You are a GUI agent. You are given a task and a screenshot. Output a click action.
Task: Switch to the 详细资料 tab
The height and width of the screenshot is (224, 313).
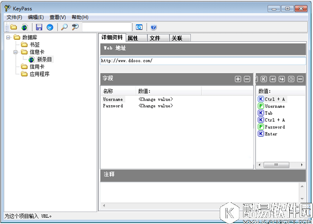point(112,37)
